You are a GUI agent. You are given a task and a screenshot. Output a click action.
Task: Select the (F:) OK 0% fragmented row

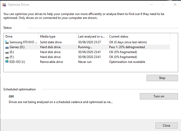coord(123,57)
